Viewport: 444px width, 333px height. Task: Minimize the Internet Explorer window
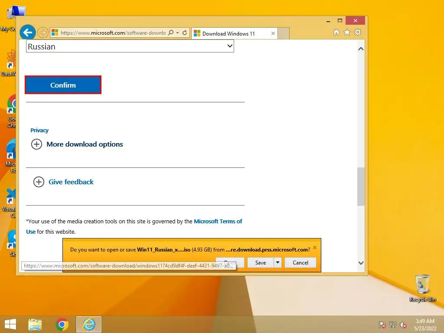pos(328,21)
